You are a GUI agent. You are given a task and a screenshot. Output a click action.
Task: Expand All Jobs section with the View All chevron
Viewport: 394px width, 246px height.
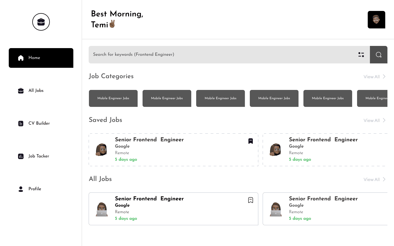[x=384, y=179]
